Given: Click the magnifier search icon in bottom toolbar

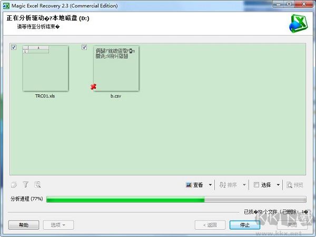Looking at the screenshot, I should pos(37,185).
